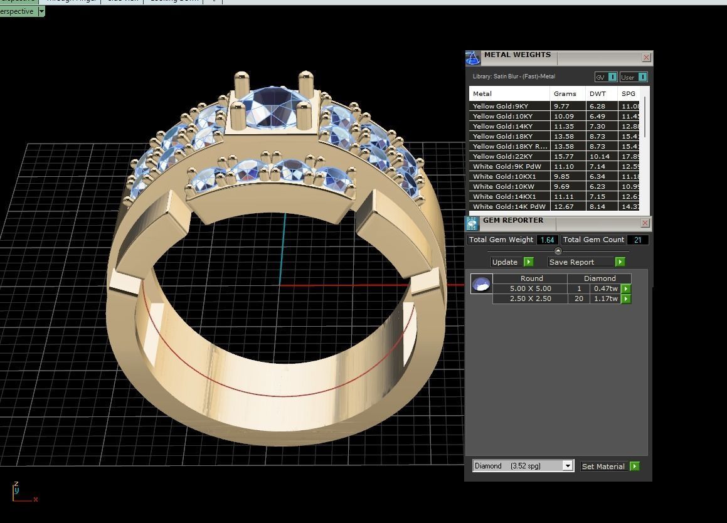
Task: Click the 2.50 X 2.50 gem size cell
Action: point(531,299)
